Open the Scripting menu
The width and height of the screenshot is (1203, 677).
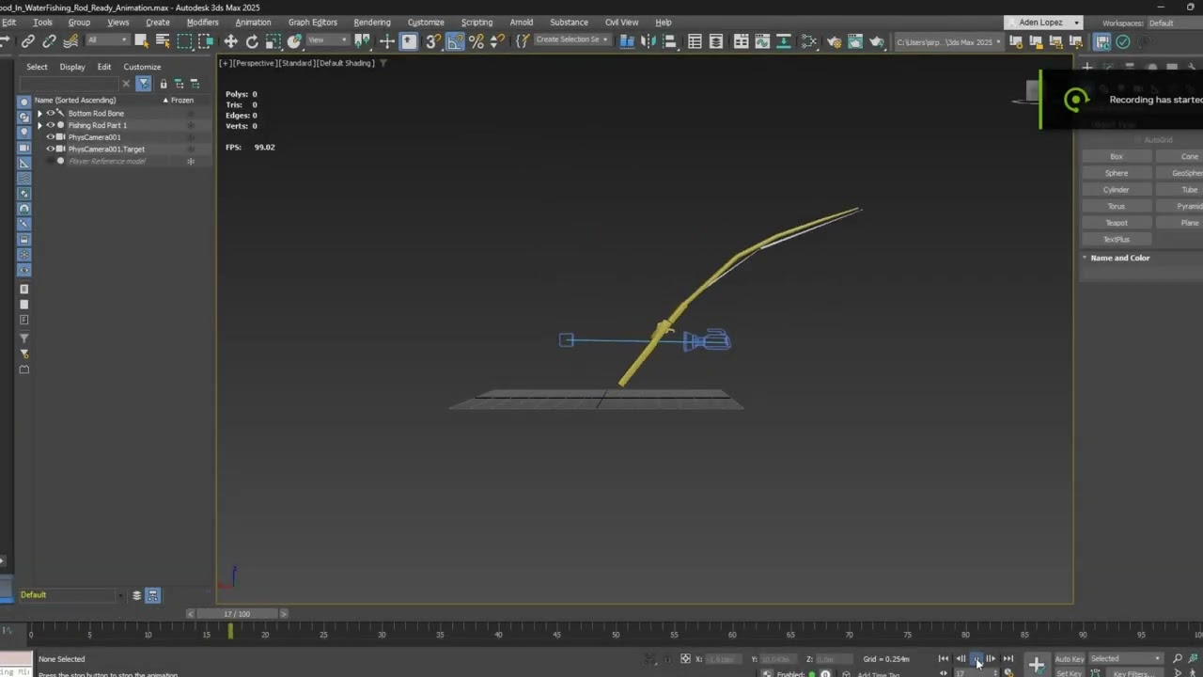click(477, 23)
